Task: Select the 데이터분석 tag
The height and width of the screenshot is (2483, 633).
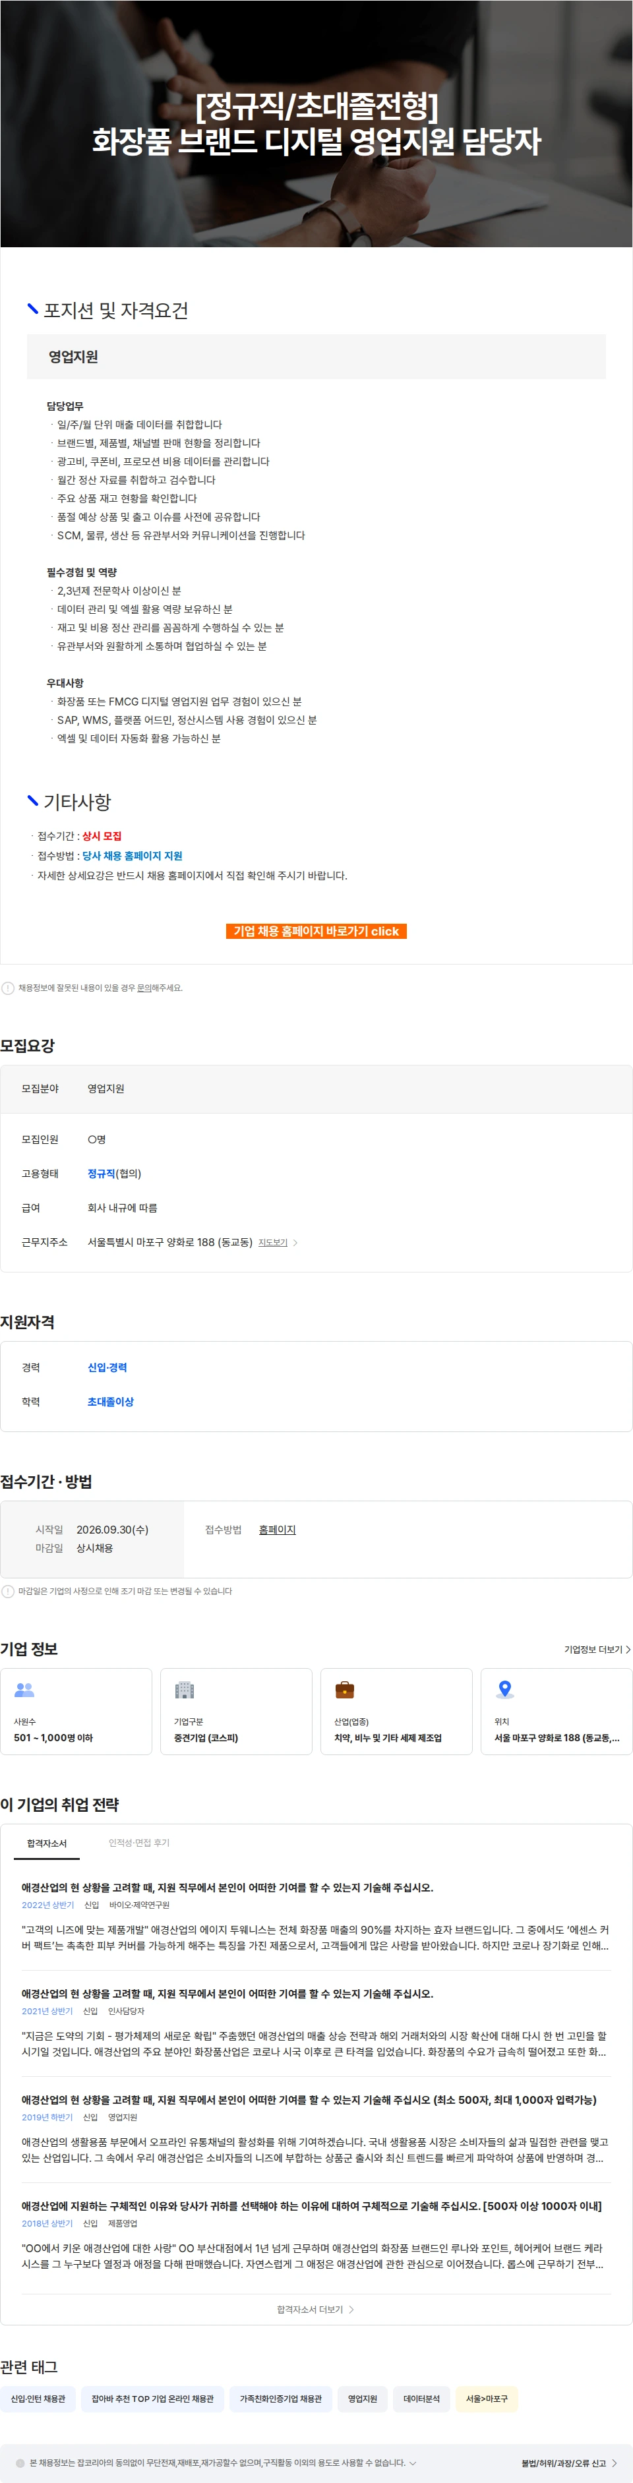Action: click(x=421, y=2399)
